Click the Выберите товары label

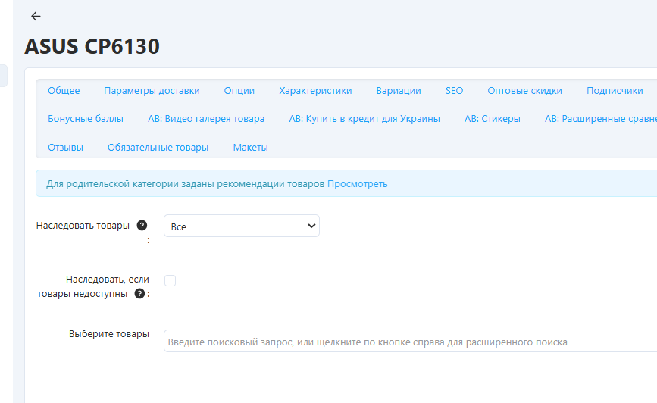(109, 334)
